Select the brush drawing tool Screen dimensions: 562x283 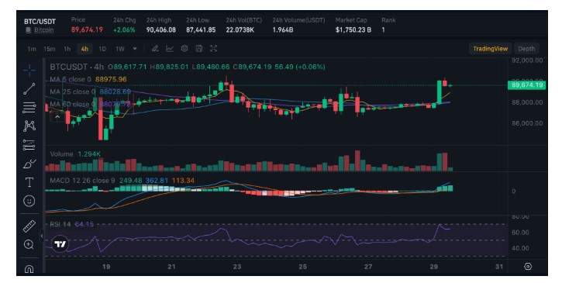point(29,164)
